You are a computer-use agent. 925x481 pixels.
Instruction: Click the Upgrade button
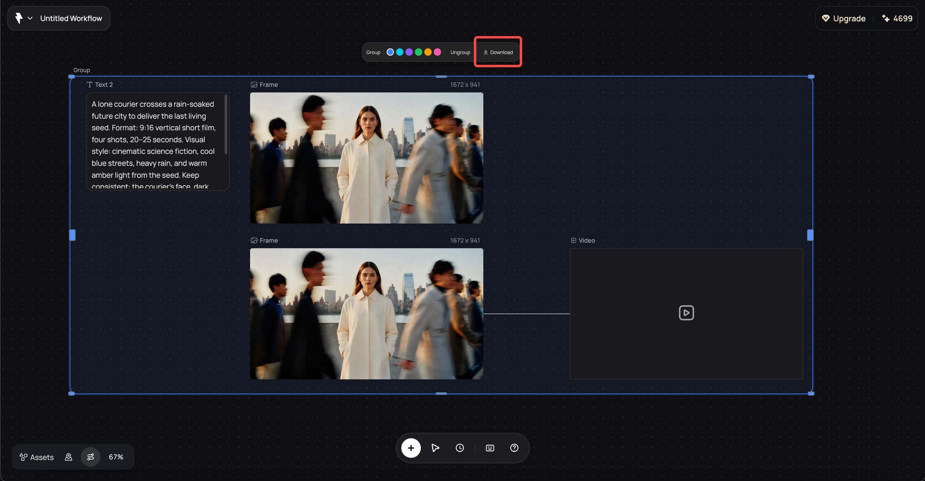point(844,18)
